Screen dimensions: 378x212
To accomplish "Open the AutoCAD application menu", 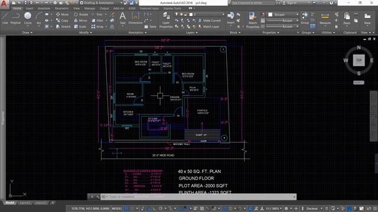I will coord(4,4).
